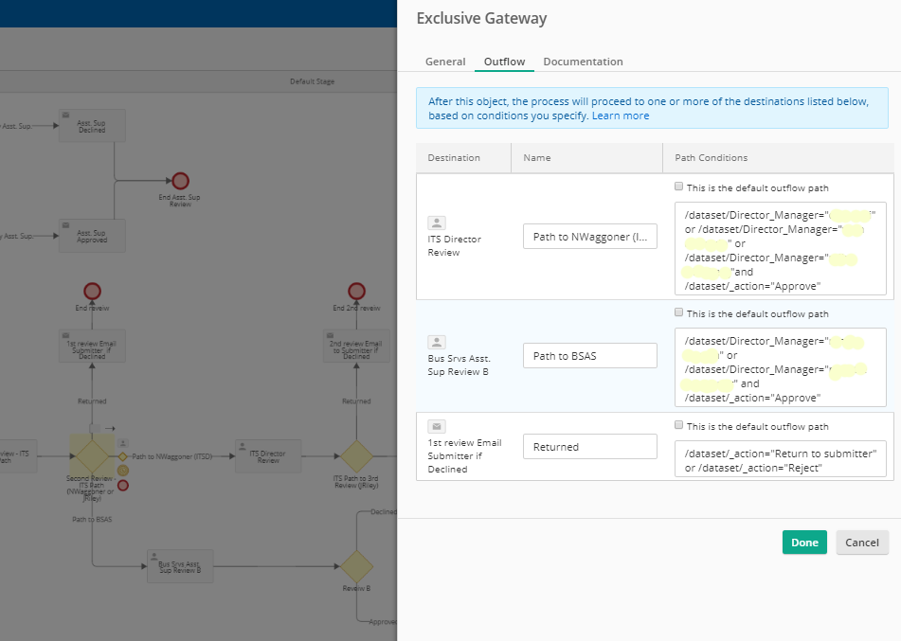Toggle default outflow path for 1st review Email row
Screen dimensions: 901x641
pyautogui.click(x=678, y=425)
